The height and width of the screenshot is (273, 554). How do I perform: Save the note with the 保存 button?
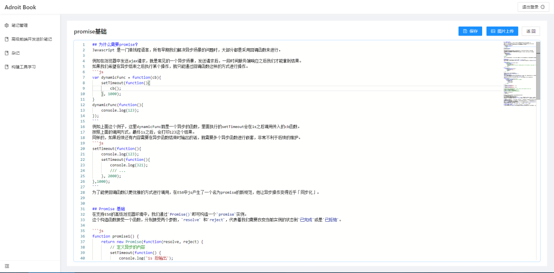(x=470, y=31)
